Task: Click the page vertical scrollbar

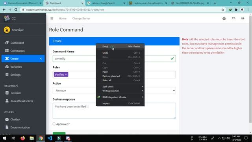Action: [250, 69]
